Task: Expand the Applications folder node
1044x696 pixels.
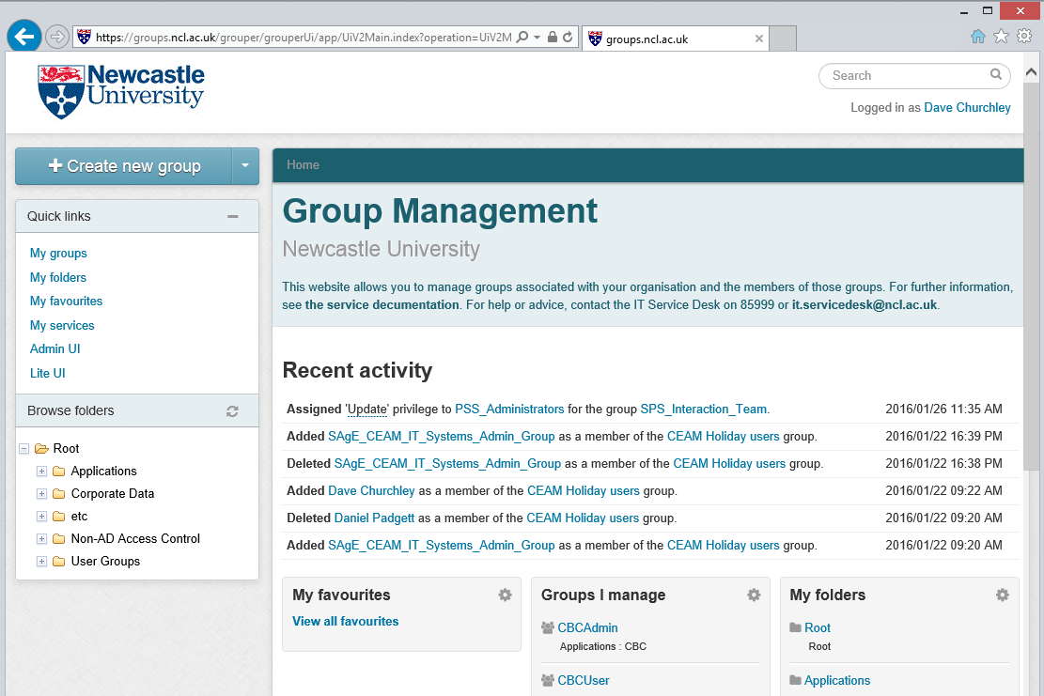Action: pyautogui.click(x=41, y=471)
